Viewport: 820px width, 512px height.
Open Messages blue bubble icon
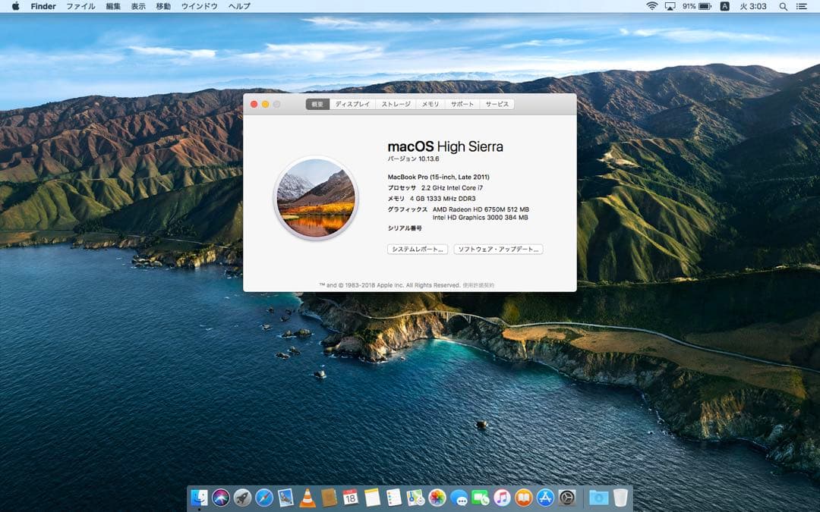[459, 498]
